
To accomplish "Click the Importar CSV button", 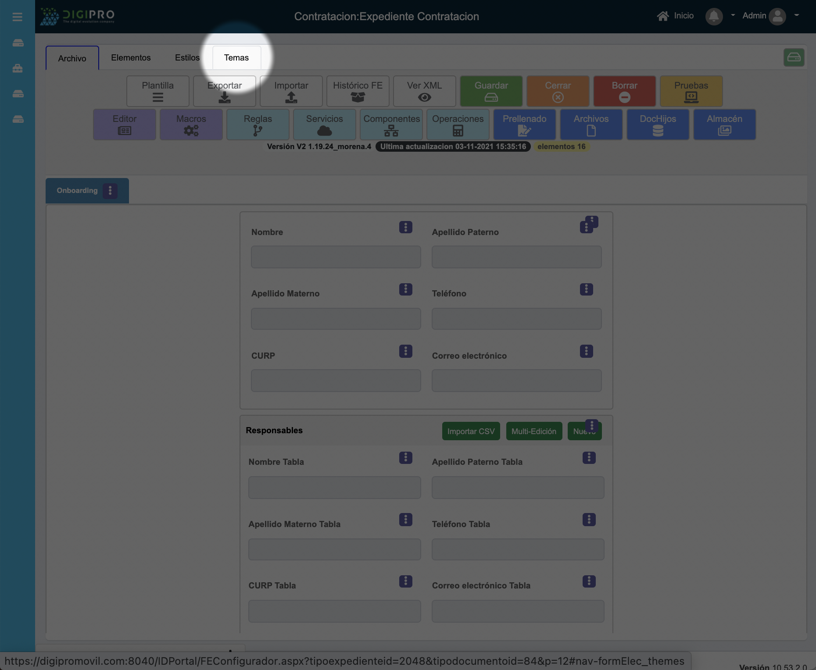I will pyautogui.click(x=471, y=431).
